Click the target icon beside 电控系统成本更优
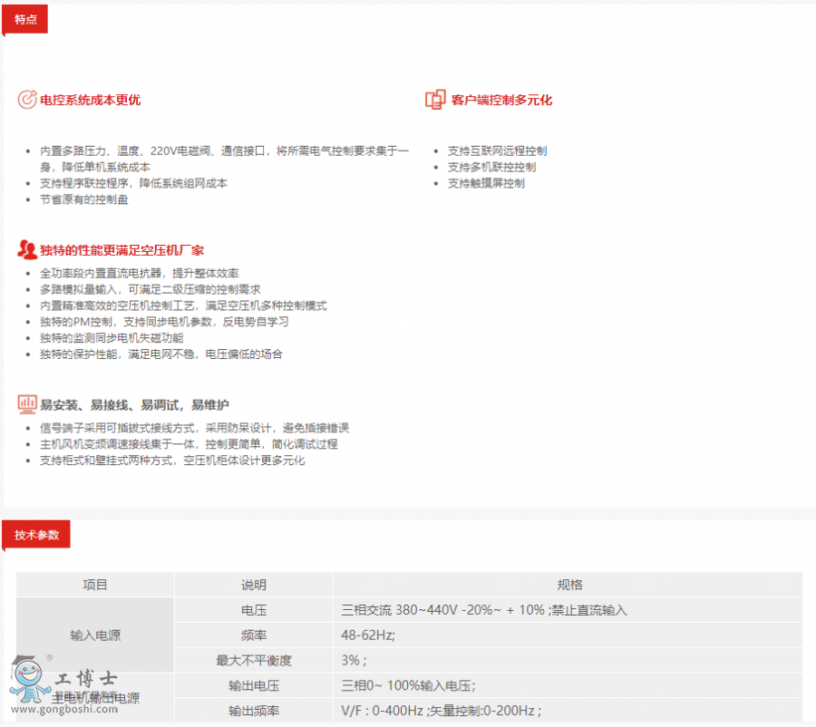The width and height of the screenshot is (816, 727). [x=27, y=100]
